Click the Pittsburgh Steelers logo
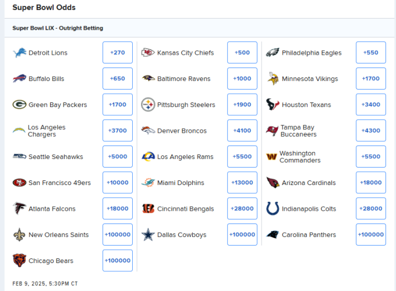The height and width of the screenshot is (291, 396). pyautogui.click(x=148, y=105)
